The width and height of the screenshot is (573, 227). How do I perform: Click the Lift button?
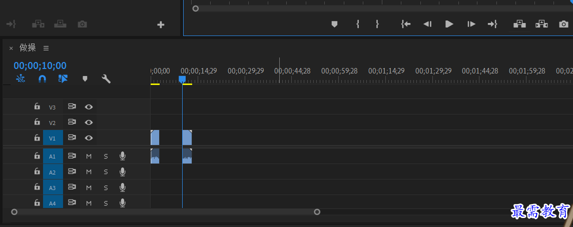tap(519, 24)
